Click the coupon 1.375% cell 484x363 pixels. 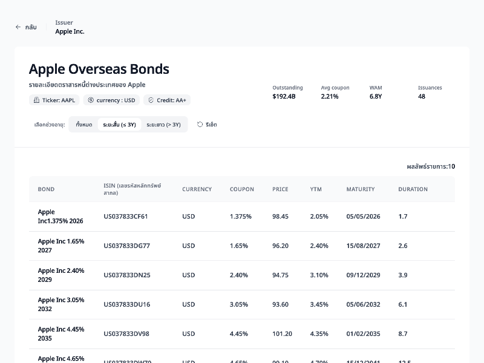point(241,217)
